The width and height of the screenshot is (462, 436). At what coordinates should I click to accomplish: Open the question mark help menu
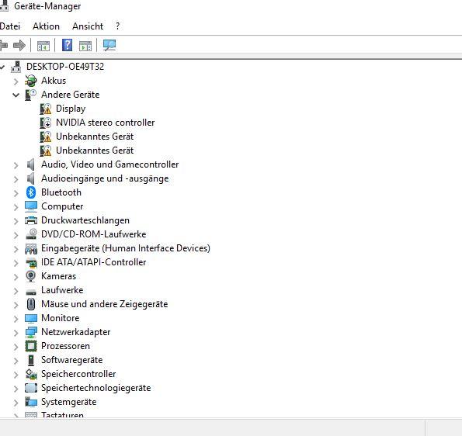point(117,26)
